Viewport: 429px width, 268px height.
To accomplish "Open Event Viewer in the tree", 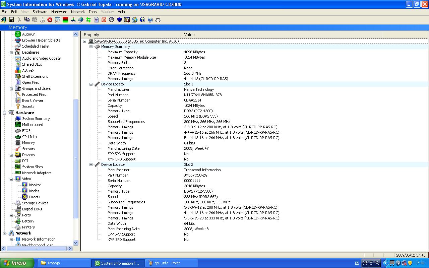I will tap(33, 100).
